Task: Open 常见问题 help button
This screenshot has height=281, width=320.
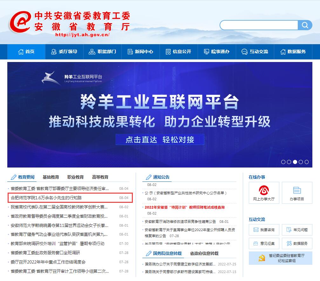Action: click(297, 230)
